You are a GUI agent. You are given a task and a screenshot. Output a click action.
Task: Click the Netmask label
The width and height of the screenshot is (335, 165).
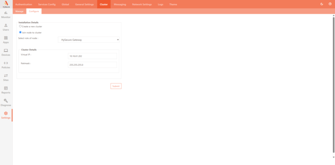pos(26,64)
